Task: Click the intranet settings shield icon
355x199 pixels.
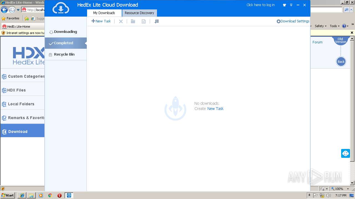Action: coord(3,33)
